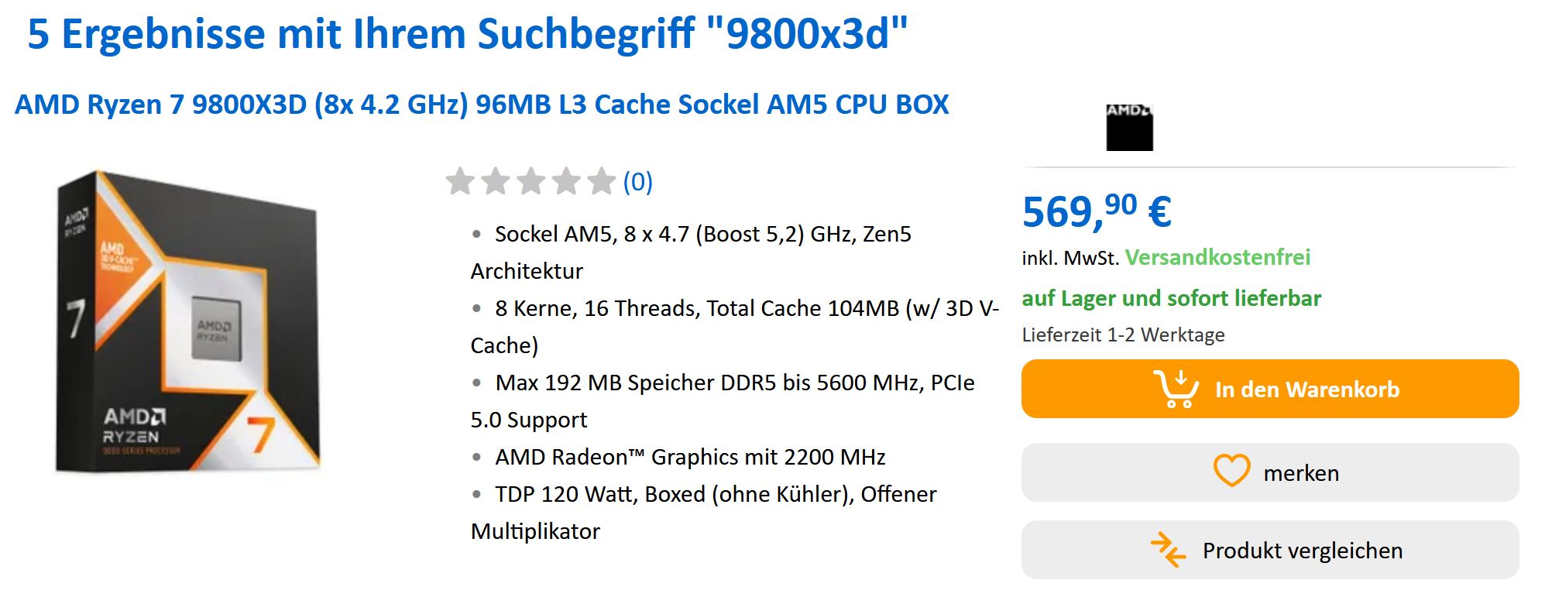Click the orange heart wishlist icon

(x=1231, y=472)
